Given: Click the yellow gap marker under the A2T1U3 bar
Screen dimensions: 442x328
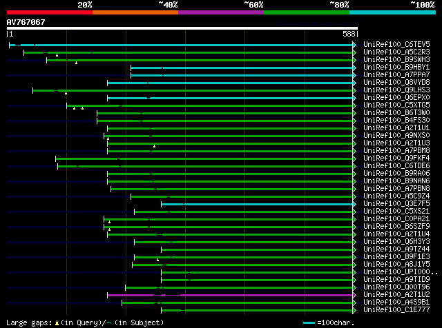Looking at the screenshot, I should pyautogui.click(x=154, y=146).
